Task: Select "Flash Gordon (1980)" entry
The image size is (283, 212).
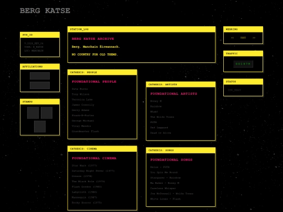Action: pyautogui.click(x=86, y=187)
